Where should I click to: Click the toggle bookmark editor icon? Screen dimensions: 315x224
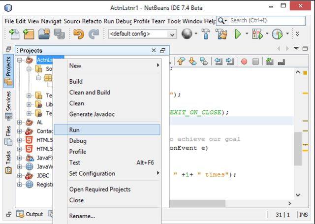click(x=204, y=61)
